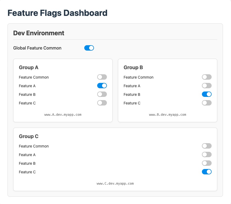
Task: Toggle Feature B in Group C
Action: click(206, 163)
